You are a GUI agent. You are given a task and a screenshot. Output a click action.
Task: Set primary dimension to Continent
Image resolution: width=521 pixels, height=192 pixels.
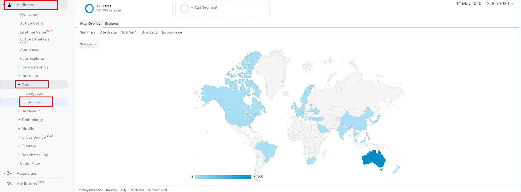coord(137,190)
